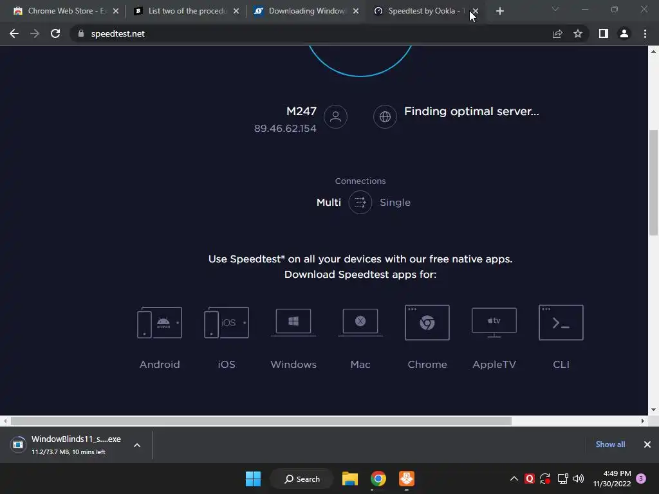Close the downloads bar
Image resolution: width=659 pixels, height=494 pixels.
(647, 444)
